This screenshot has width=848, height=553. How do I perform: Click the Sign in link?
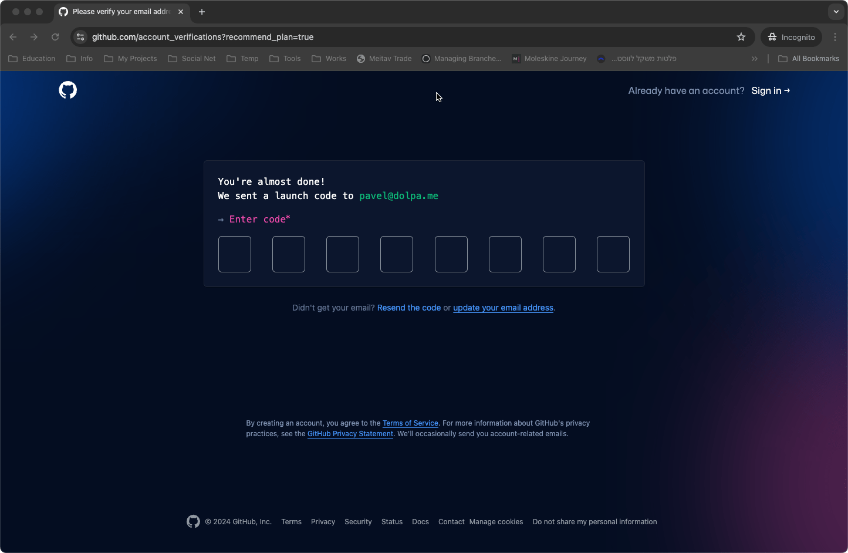coord(770,90)
